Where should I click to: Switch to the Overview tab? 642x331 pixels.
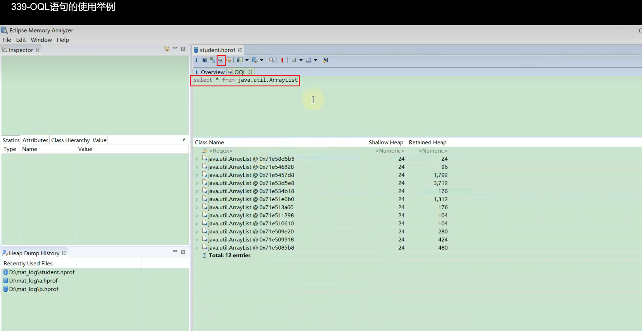pos(210,72)
